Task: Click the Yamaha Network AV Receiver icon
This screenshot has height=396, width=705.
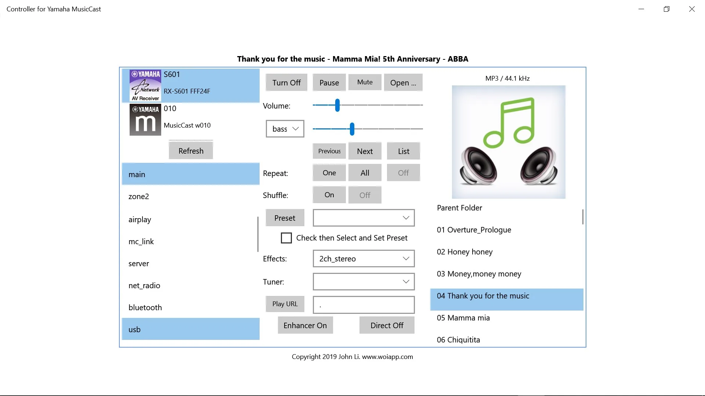Action: [x=145, y=85]
